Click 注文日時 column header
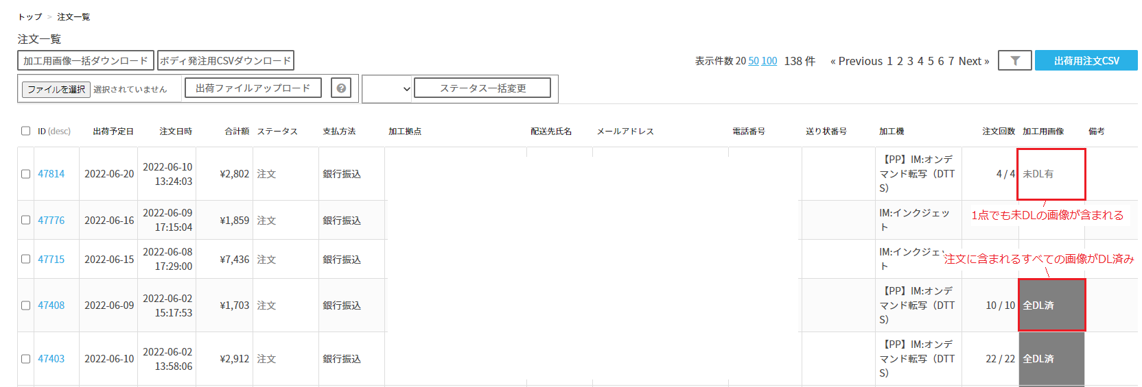The height and width of the screenshot is (387, 1142). point(176,131)
